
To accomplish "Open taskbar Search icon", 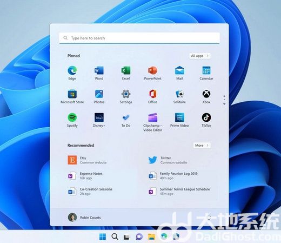I will coord(115,237).
